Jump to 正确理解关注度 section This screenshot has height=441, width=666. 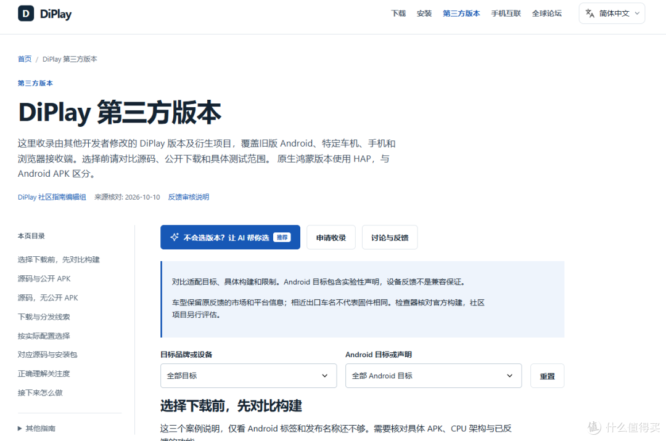point(44,374)
